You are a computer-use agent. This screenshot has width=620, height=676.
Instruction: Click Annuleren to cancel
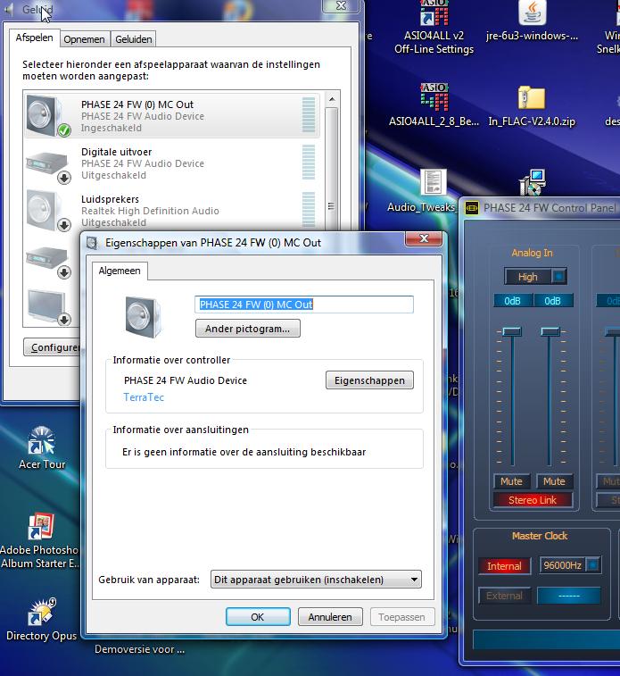coord(330,617)
